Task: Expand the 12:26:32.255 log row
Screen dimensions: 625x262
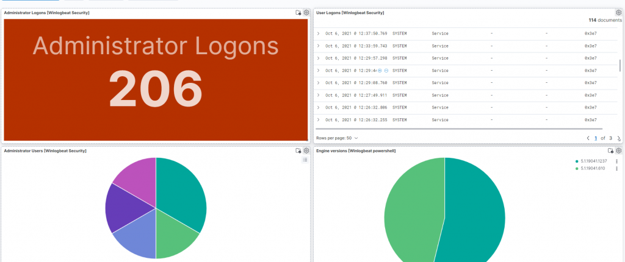Action: tap(318, 120)
